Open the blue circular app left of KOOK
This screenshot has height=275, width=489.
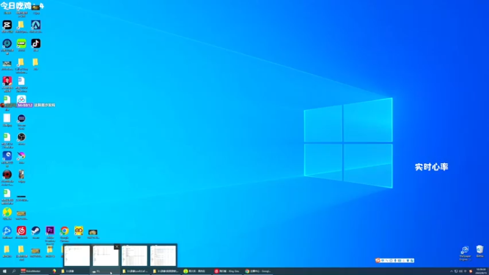tap(7, 43)
